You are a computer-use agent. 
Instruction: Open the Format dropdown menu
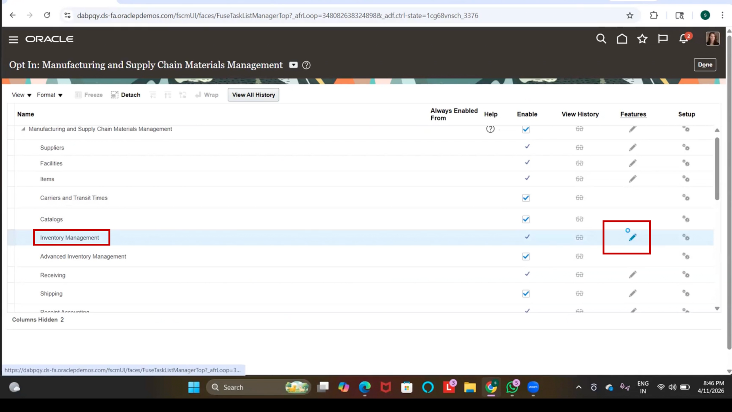50,95
